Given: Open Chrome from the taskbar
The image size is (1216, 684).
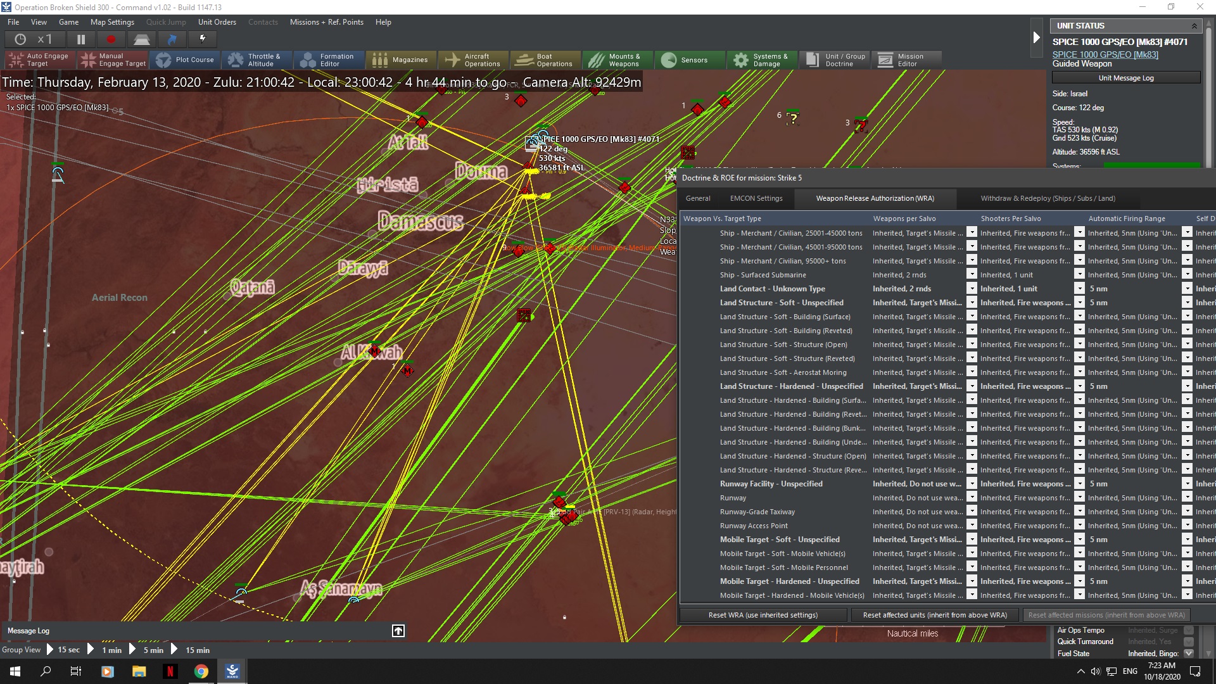Looking at the screenshot, I should (x=201, y=671).
